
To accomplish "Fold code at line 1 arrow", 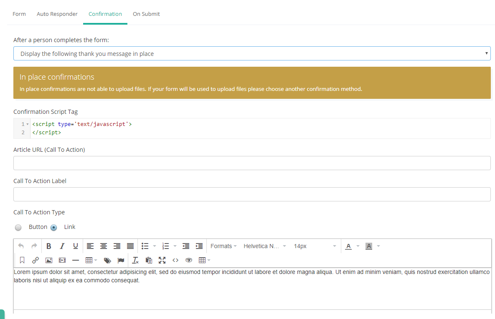I will (28, 124).
